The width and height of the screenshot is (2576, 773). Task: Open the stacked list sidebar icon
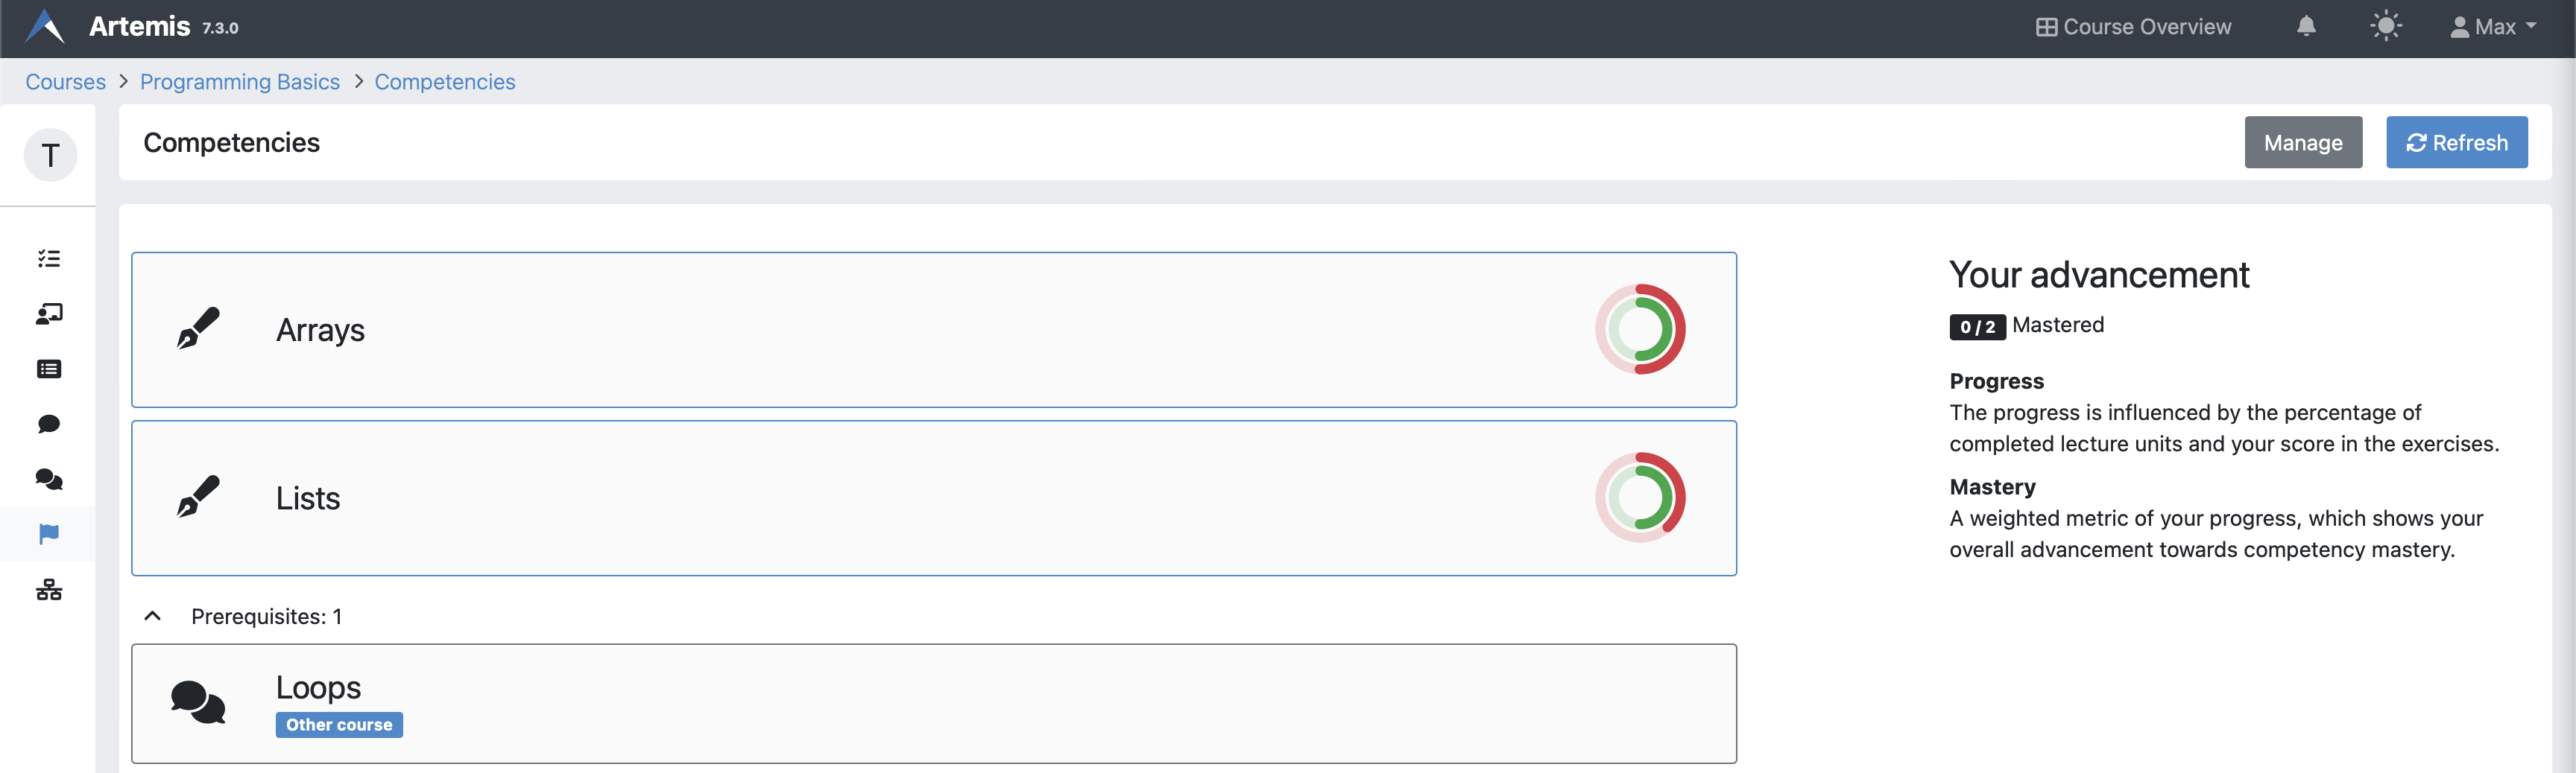pos(49,369)
